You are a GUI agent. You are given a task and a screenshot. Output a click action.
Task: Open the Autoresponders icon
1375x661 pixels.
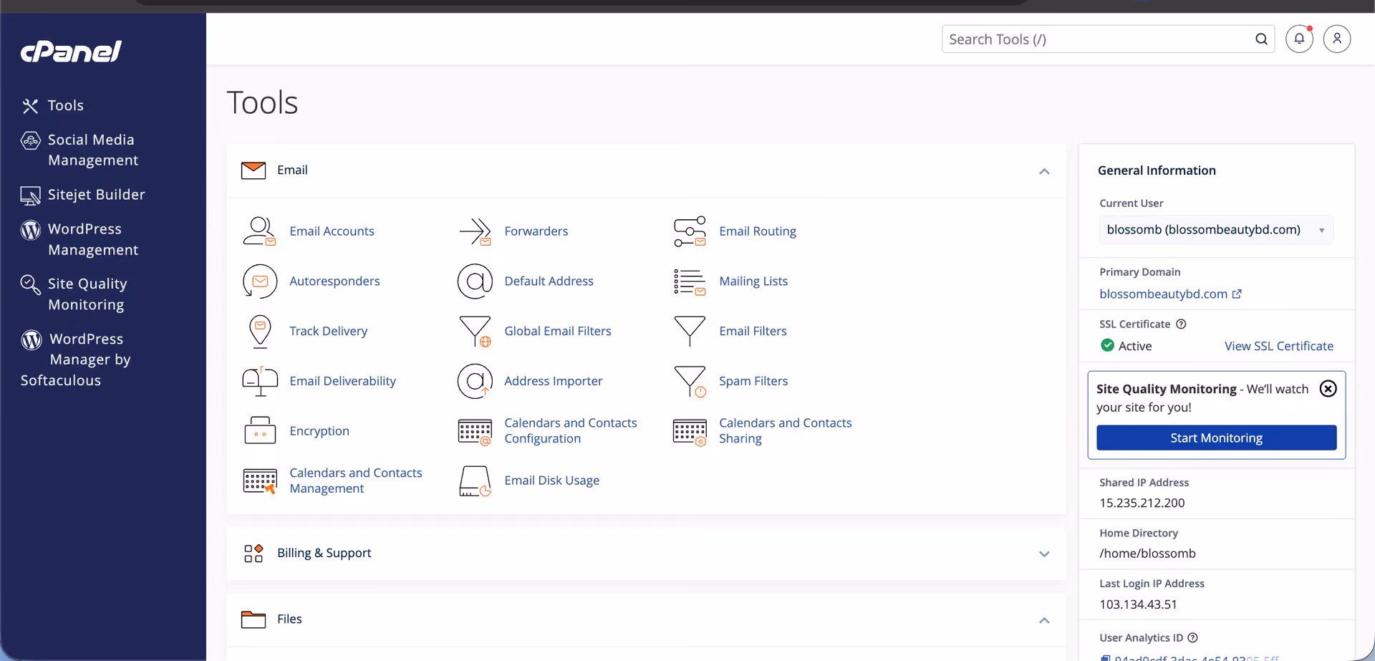click(x=259, y=281)
